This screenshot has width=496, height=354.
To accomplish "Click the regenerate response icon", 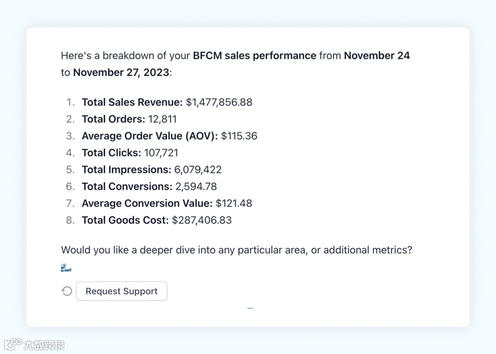I will coord(67,291).
